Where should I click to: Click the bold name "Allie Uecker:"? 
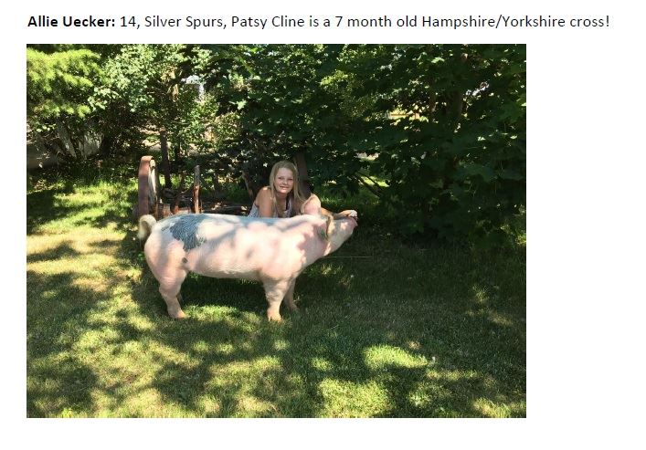pos(71,21)
